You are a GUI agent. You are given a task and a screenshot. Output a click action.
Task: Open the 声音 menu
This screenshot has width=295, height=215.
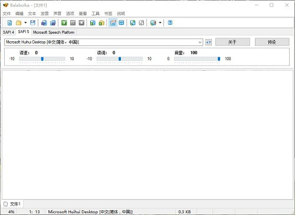(x=57, y=14)
